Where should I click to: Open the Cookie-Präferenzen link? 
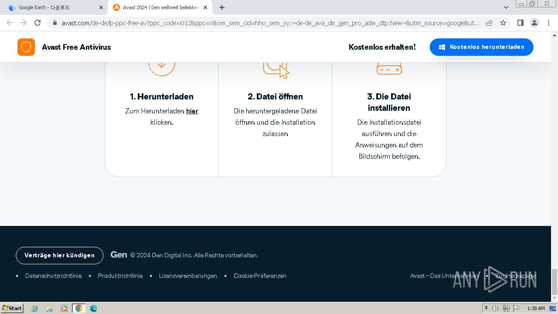click(260, 276)
